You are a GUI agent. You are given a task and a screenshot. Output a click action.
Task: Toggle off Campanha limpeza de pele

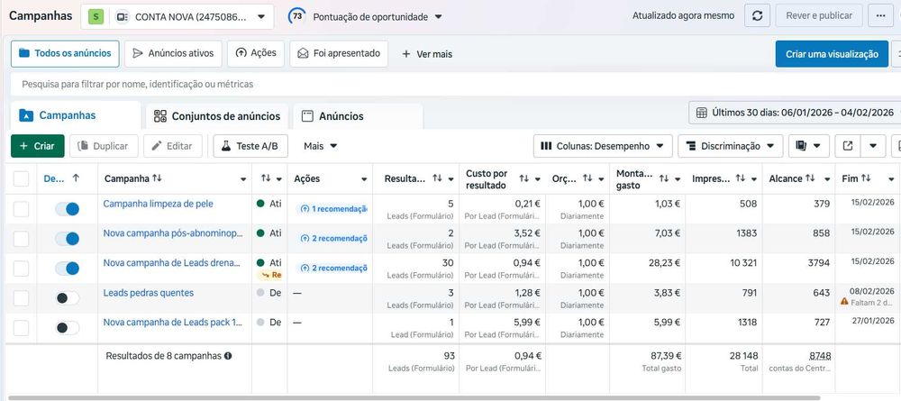click(x=67, y=208)
